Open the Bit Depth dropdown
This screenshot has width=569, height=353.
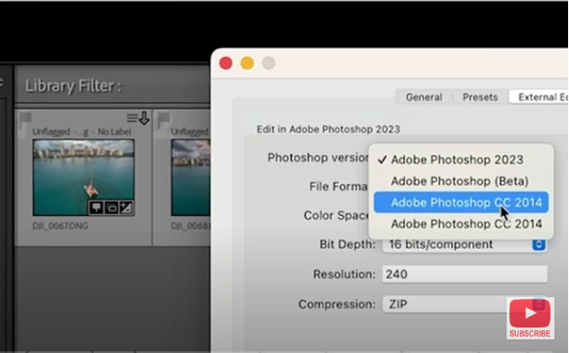(x=465, y=245)
